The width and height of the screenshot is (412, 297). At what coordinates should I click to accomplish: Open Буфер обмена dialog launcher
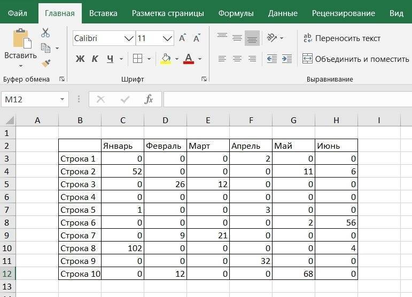point(62,79)
